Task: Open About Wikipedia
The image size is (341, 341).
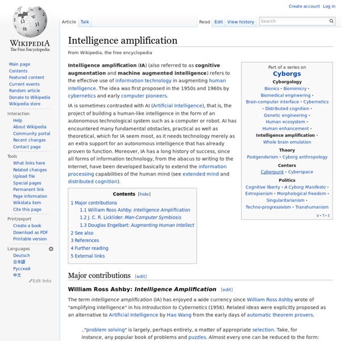Action: 30,127
